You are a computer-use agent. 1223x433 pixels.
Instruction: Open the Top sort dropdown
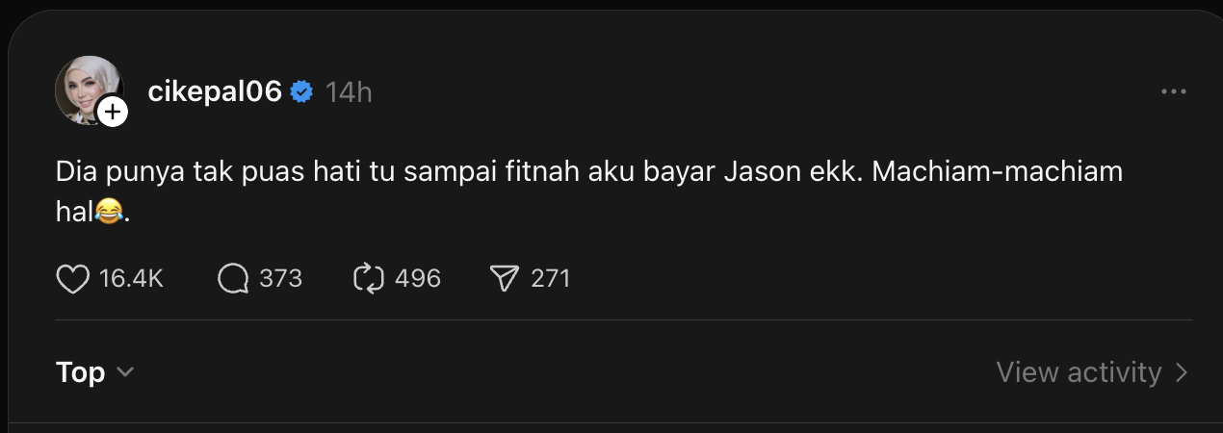tap(94, 372)
